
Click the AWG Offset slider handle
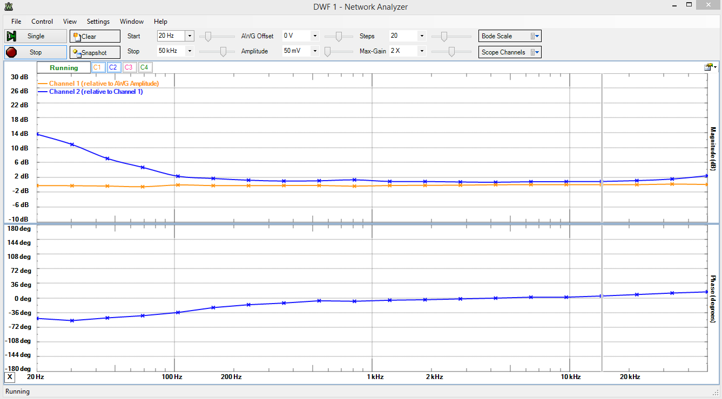339,36
